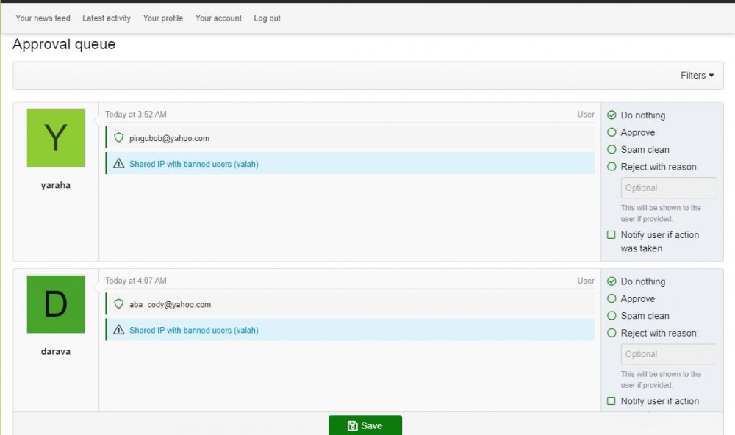Viewport: 735px width, 435px height.
Task: Click reject reason field for darava
Action: pos(669,354)
